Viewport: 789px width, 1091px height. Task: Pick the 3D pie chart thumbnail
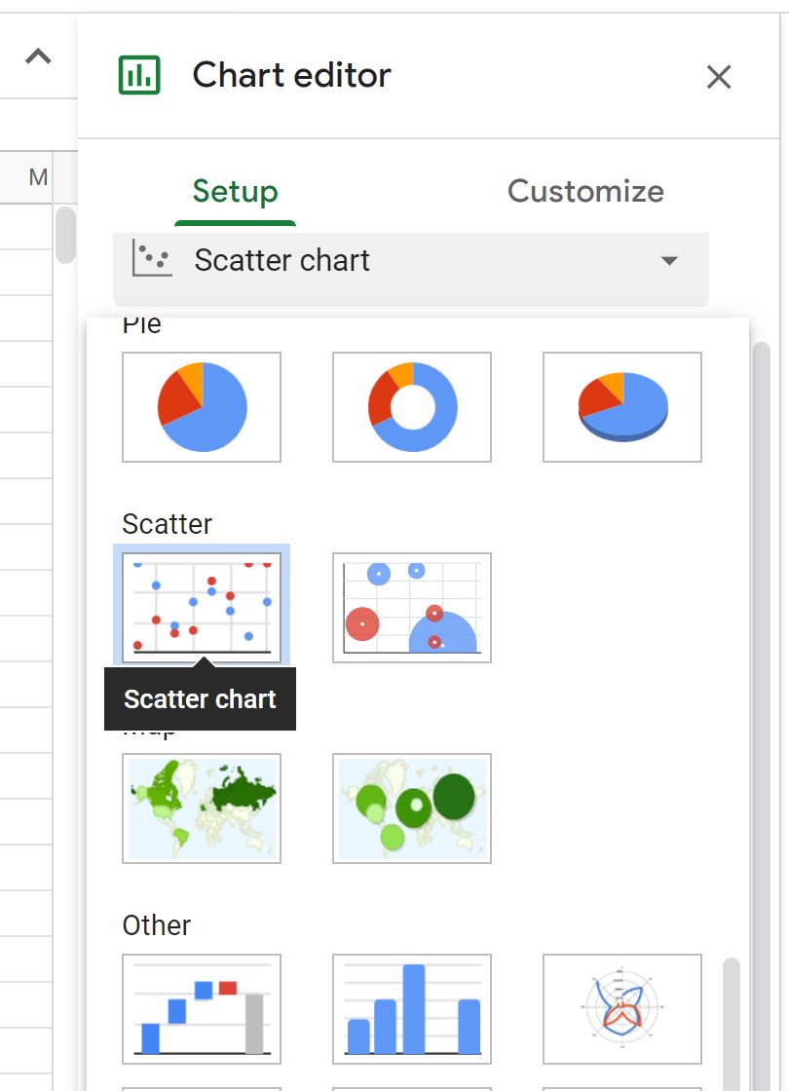(622, 407)
